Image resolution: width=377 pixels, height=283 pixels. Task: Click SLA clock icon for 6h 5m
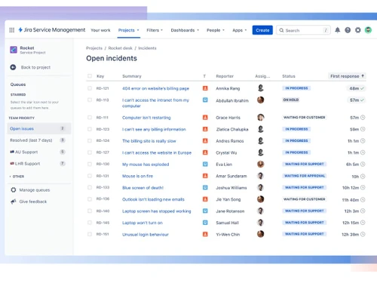363,165
